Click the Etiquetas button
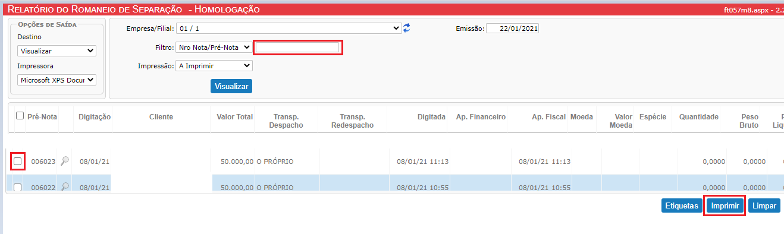Screen dimensions: 784x234 pyautogui.click(x=682, y=206)
